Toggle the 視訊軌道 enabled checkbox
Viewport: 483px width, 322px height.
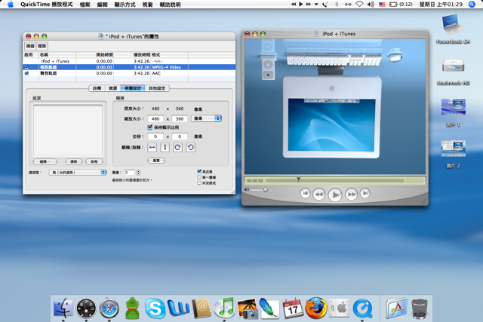[x=26, y=67]
